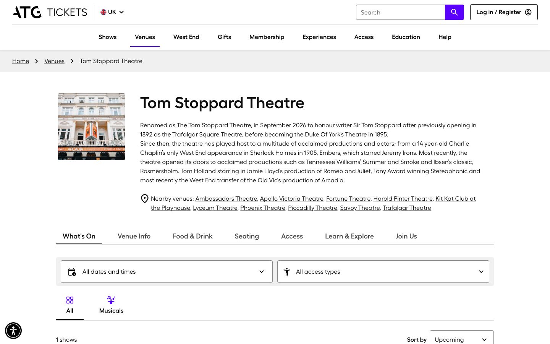550x344 pixels.
Task: Follow the Home breadcrumb link
Action: pyautogui.click(x=21, y=61)
